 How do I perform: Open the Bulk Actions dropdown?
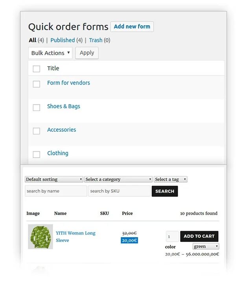point(50,53)
